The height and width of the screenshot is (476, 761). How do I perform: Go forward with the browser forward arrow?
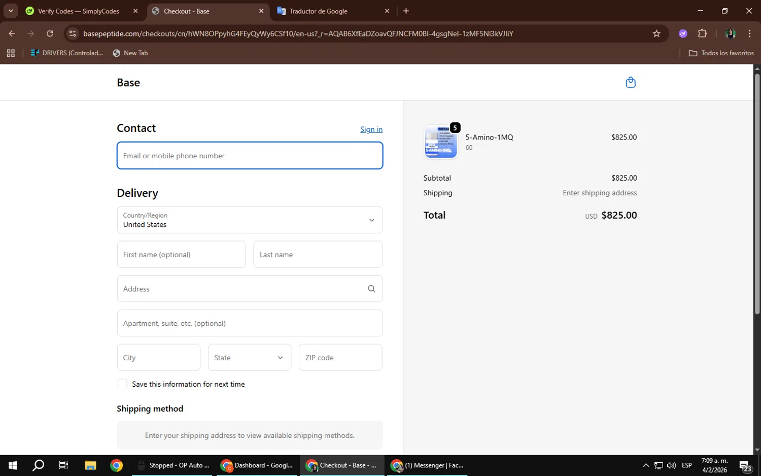(x=31, y=33)
